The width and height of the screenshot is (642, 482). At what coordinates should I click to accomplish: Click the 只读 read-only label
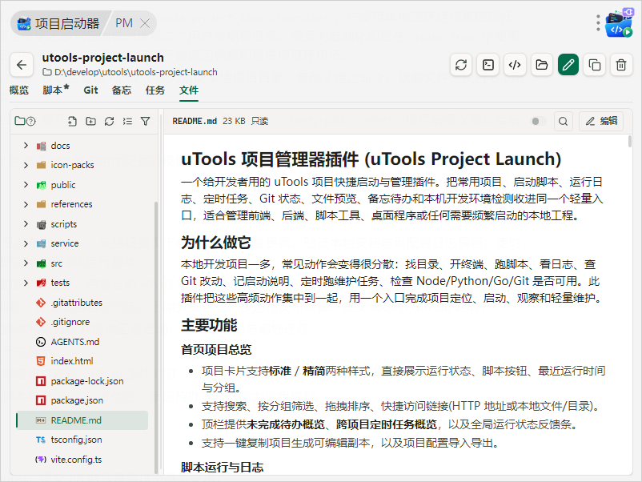pos(259,121)
